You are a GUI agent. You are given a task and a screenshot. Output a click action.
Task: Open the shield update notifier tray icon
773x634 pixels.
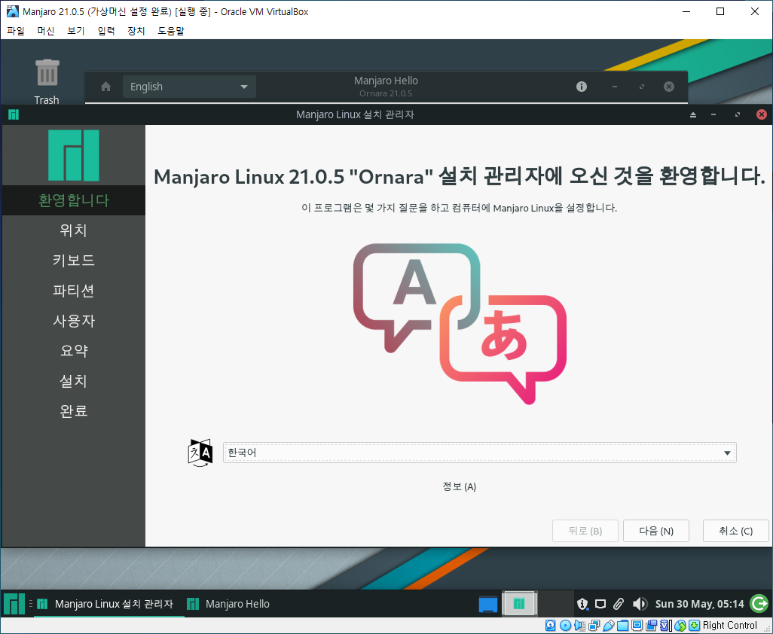[582, 604]
